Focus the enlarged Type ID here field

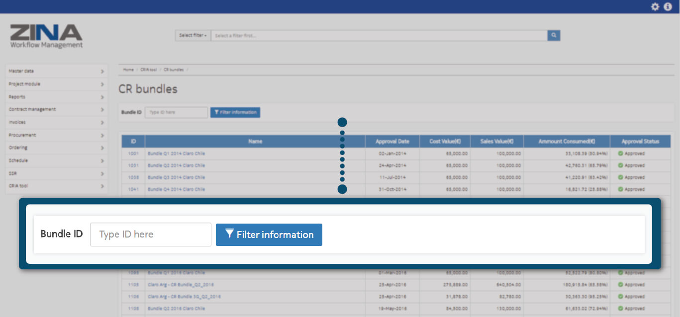point(150,235)
